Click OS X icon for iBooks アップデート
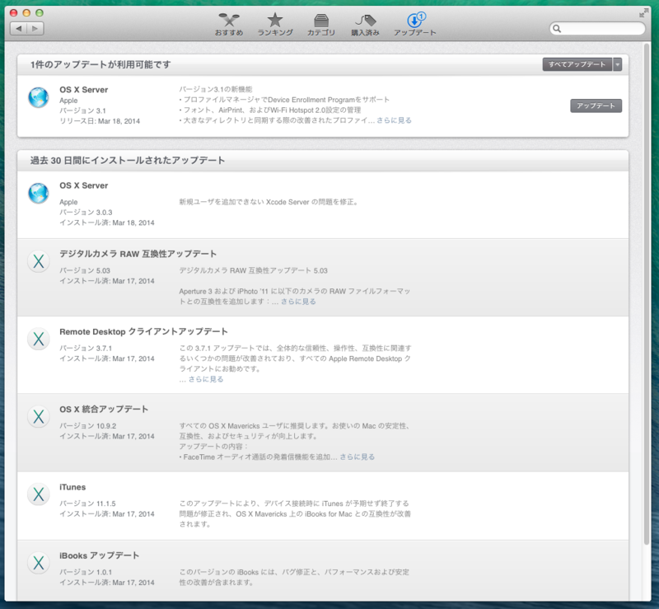Image resolution: width=659 pixels, height=609 pixels. click(39, 563)
